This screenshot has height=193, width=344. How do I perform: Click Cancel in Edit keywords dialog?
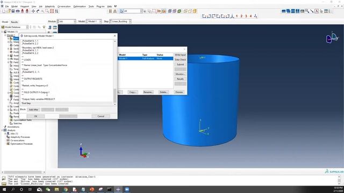pyautogui.click(x=101, y=116)
